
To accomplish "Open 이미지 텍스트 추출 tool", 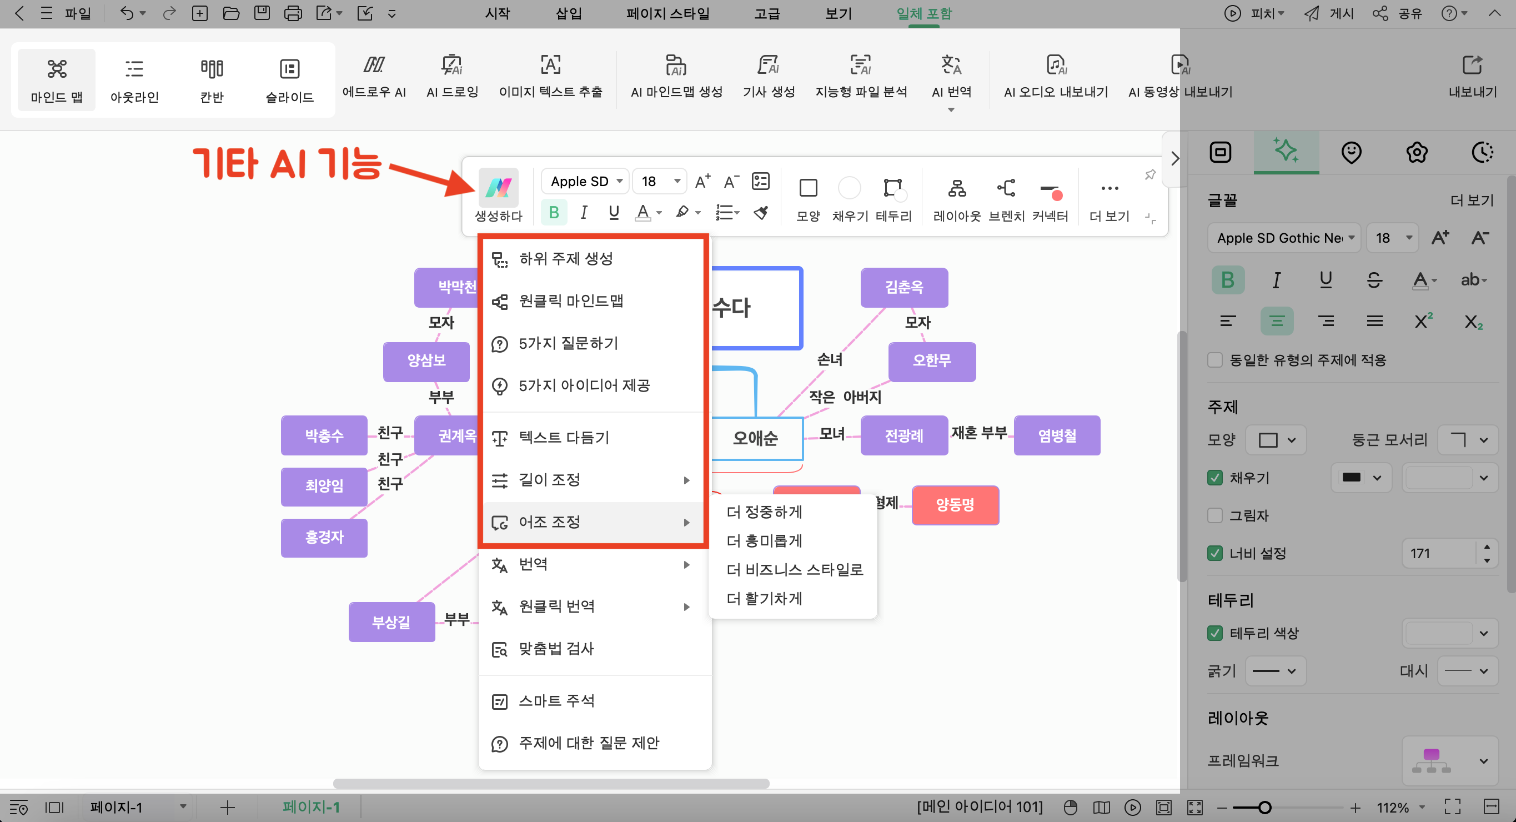I will [550, 76].
